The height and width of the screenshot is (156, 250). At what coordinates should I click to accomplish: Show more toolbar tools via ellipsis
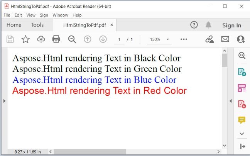184,39
